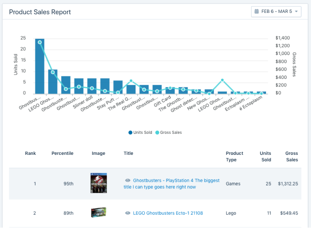311x228 pixels.
Task: Click the tallest bar in the chart
Action: point(40,67)
